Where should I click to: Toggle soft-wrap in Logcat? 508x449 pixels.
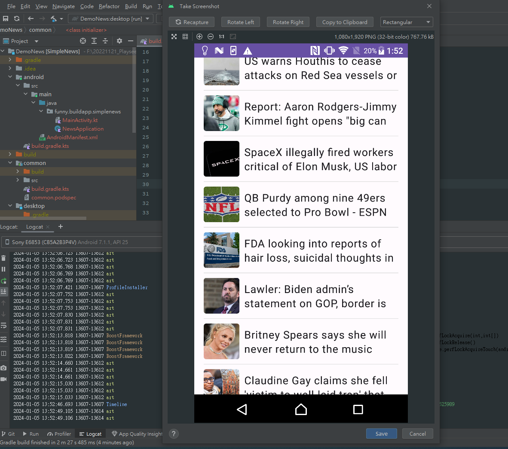pyautogui.click(x=3, y=326)
